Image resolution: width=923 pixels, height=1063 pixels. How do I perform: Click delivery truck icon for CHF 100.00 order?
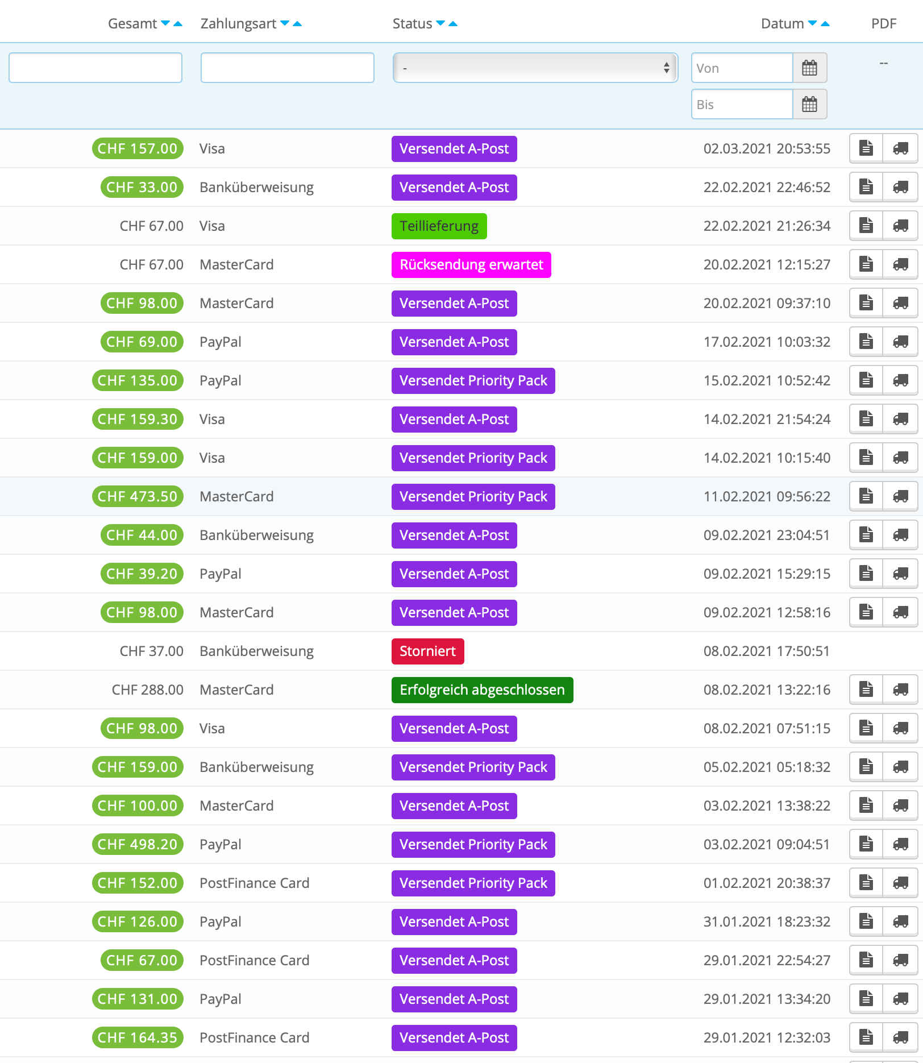[x=900, y=805]
